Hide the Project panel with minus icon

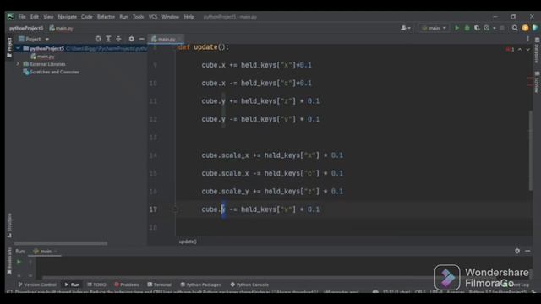(141, 39)
